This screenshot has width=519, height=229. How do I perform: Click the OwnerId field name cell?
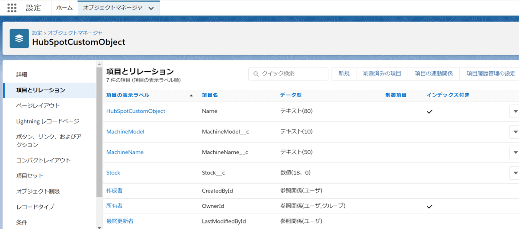point(213,206)
